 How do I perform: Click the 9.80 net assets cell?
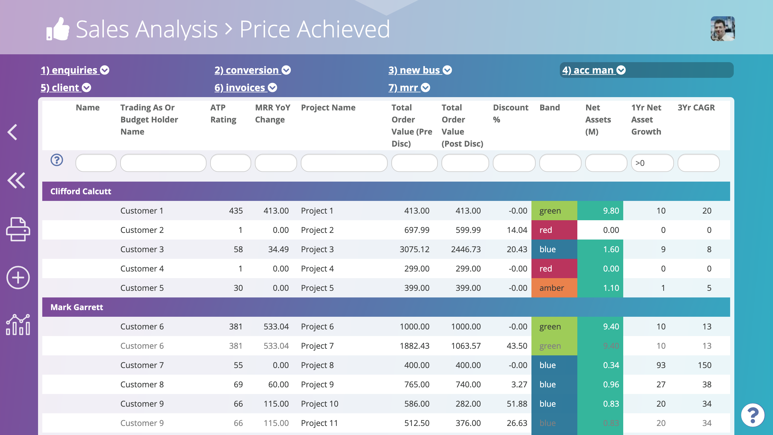600,211
